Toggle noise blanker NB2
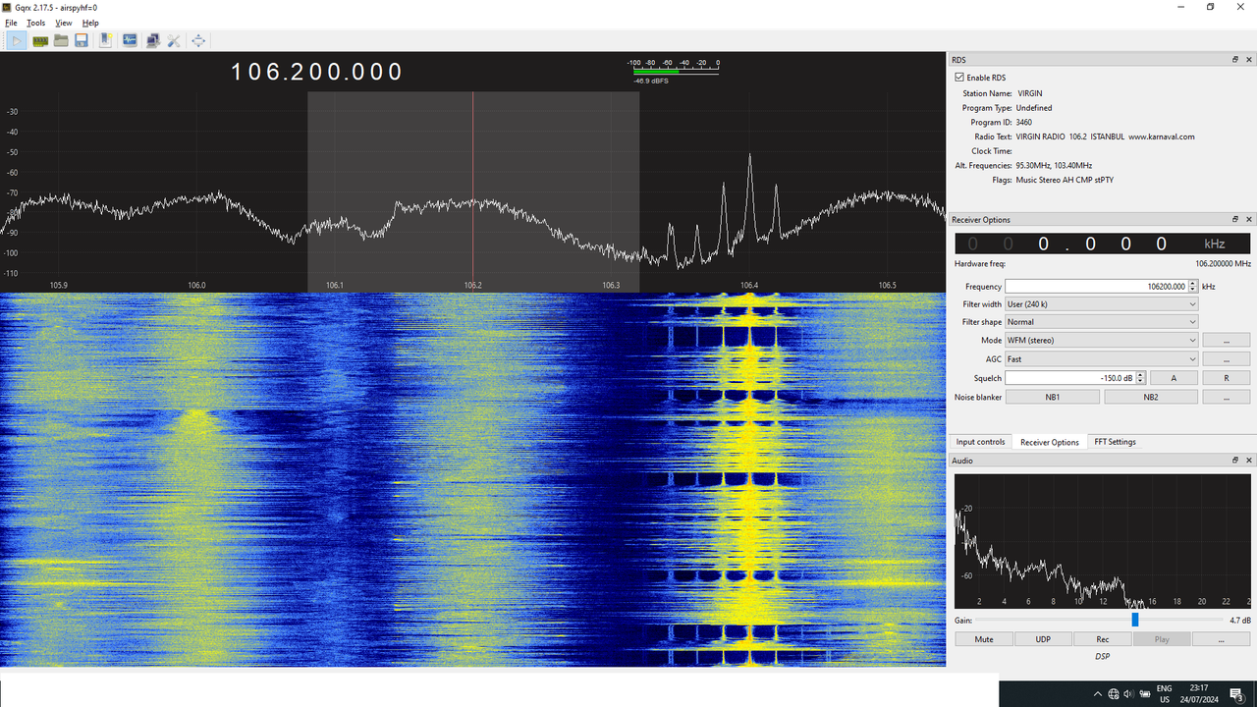This screenshot has width=1257, height=707. pos(1151,397)
